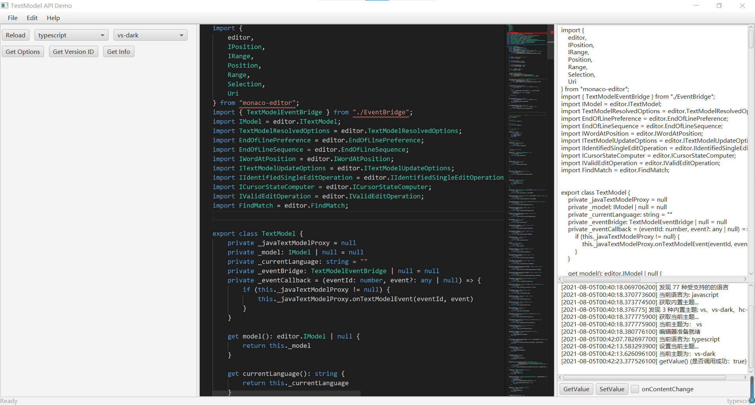Open the typescript language dropdown

pos(71,35)
